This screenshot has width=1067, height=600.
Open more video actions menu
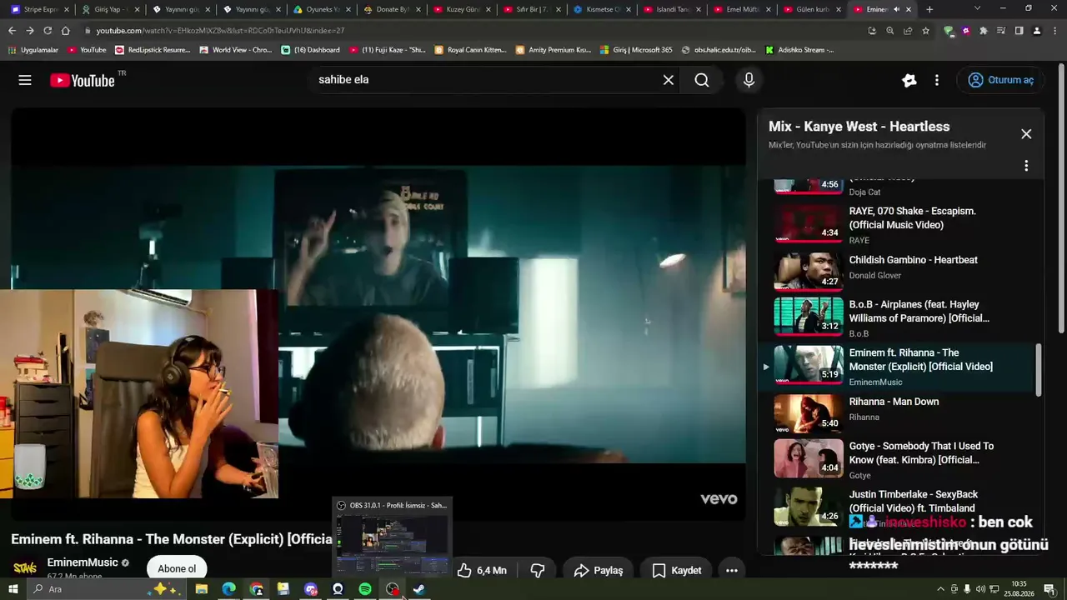tap(732, 571)
